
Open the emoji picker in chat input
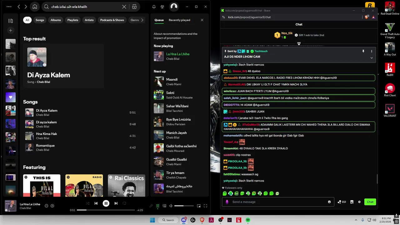point(329,202)
